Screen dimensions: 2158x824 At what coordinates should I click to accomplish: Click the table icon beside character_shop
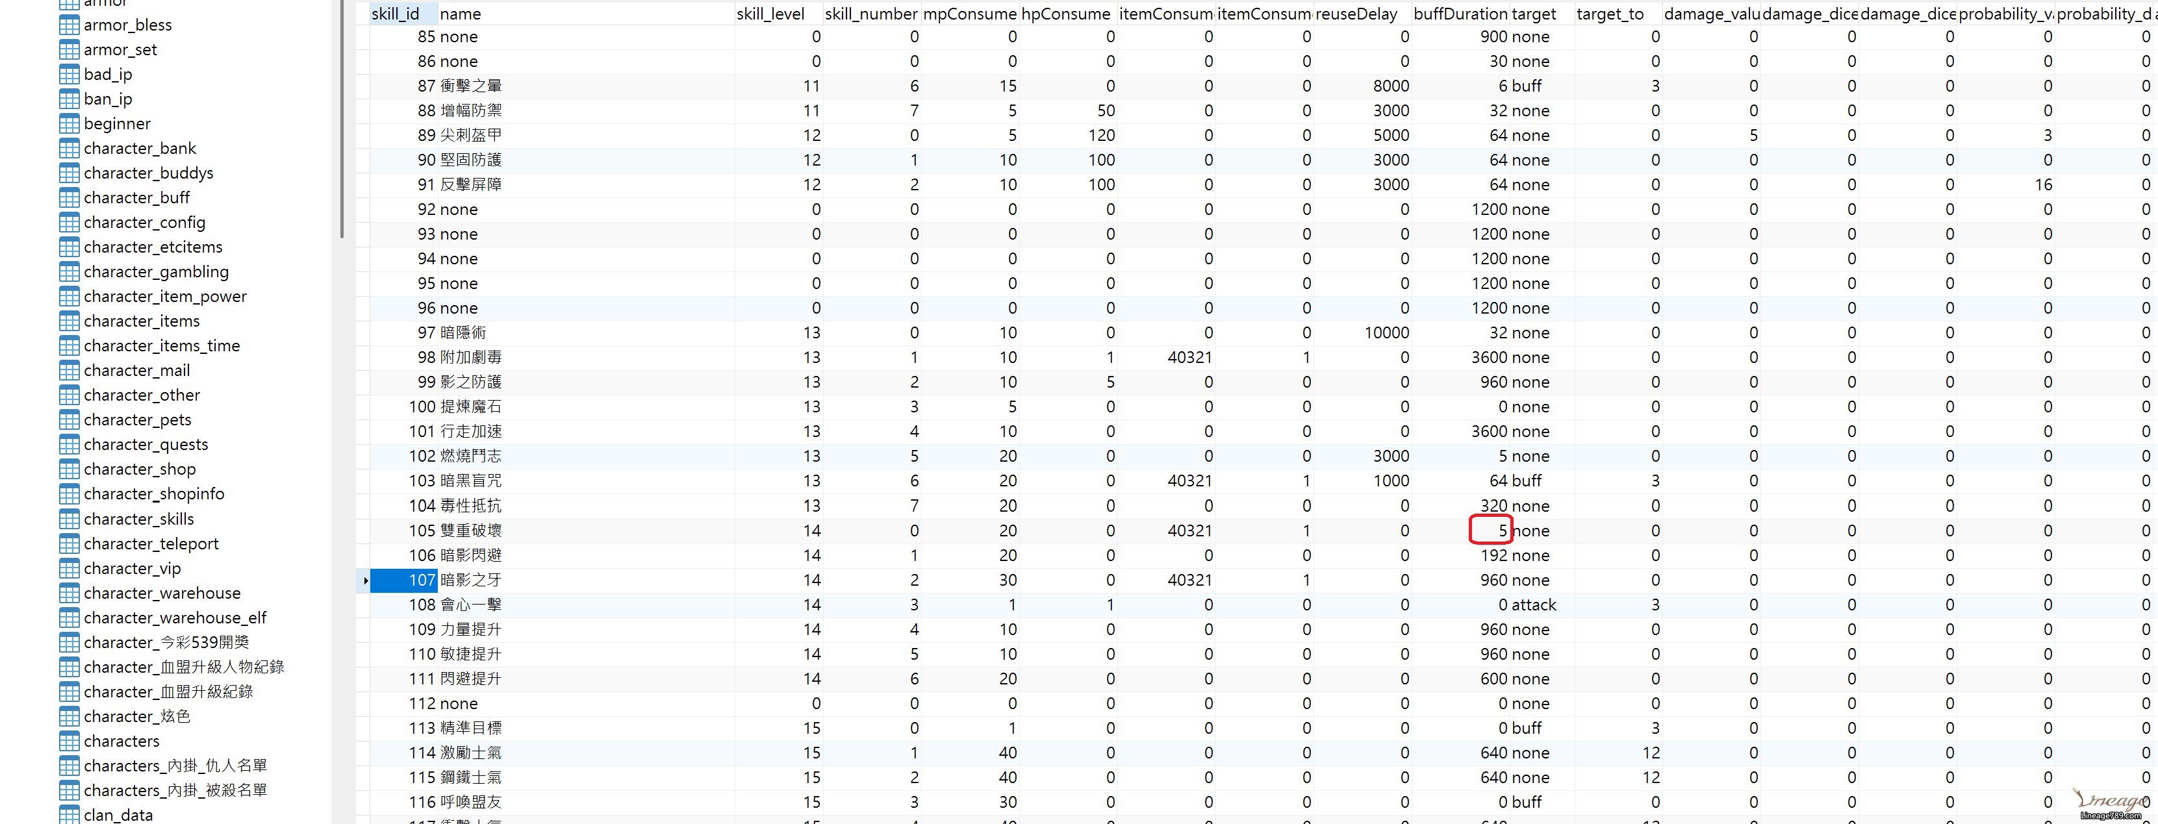[x=69, y=469]
